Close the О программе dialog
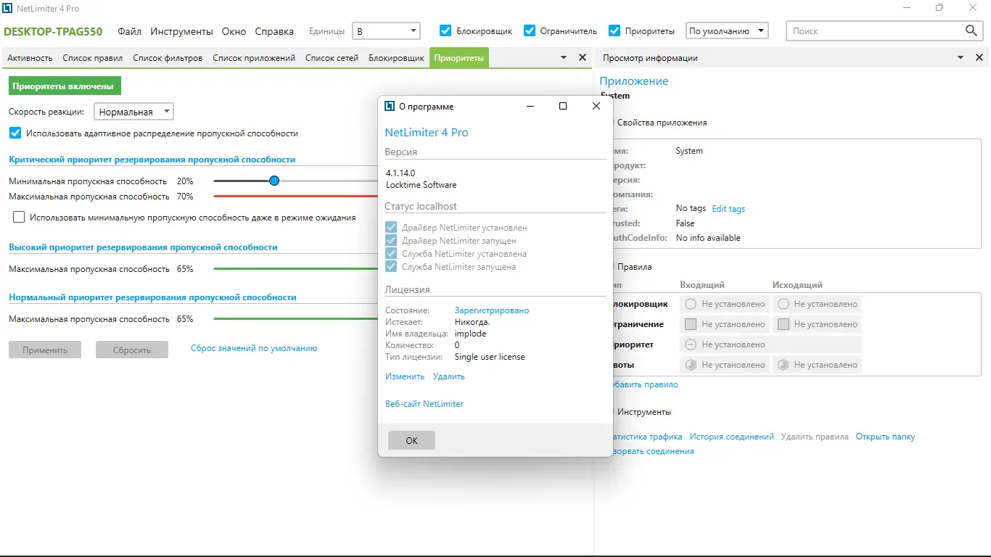This screenshot has height=557, width=991. [x=596, y=106]
